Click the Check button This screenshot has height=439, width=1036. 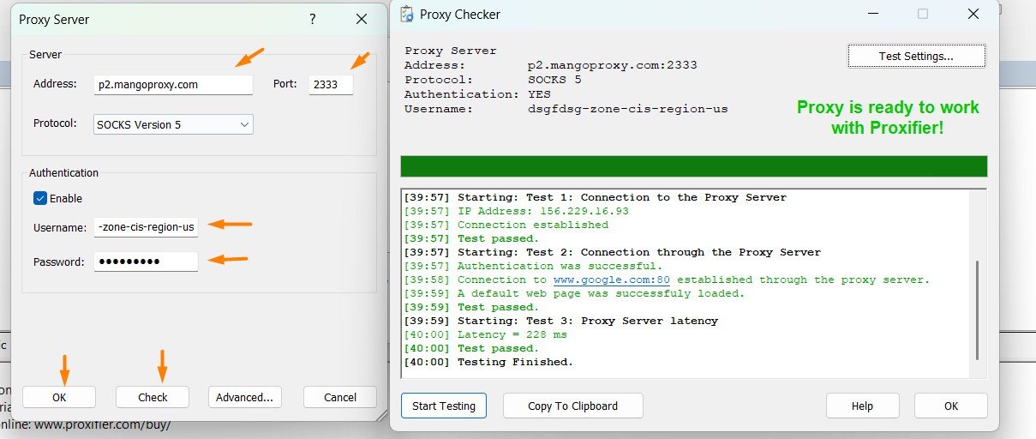click(x=153, y=397)
